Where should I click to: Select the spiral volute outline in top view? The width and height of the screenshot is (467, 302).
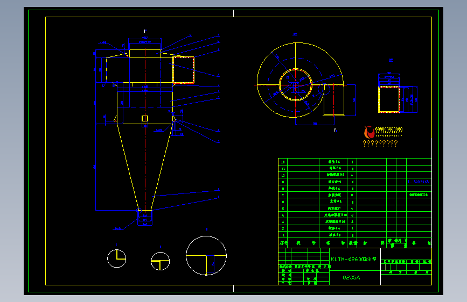click(300, 80)
